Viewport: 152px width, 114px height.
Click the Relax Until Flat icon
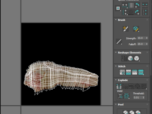[x=130, y=58]
